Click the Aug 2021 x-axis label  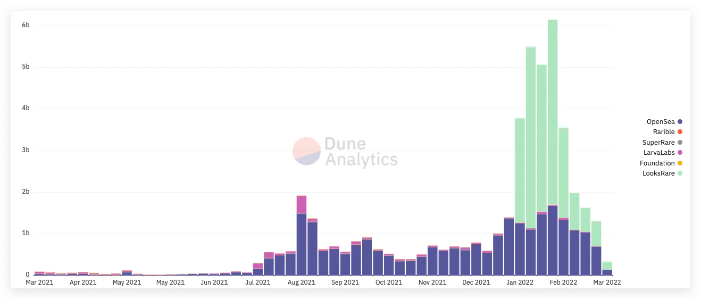[301, 283]
